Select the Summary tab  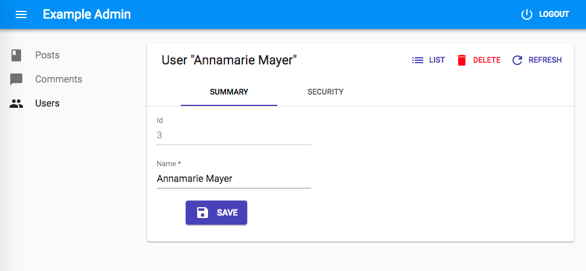pos(229,92)
